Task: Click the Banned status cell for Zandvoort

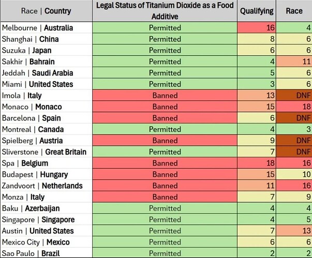Action: tap(165, 186)
